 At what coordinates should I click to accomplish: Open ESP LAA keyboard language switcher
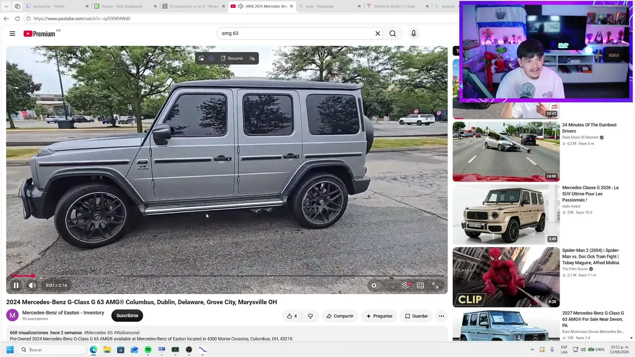[x=564, y=350]
